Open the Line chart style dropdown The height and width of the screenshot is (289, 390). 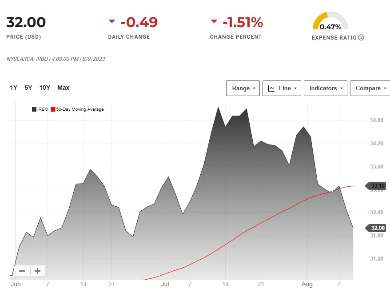[282, 88]
